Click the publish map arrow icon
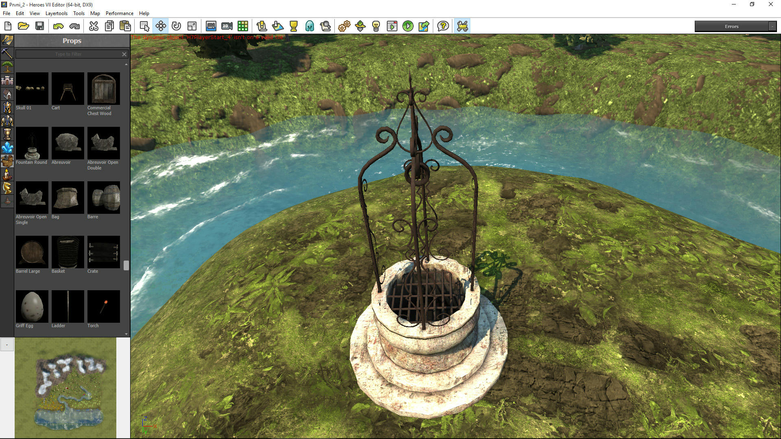The height and width of the screenshot is (439, 781). (x=424, y=26)
